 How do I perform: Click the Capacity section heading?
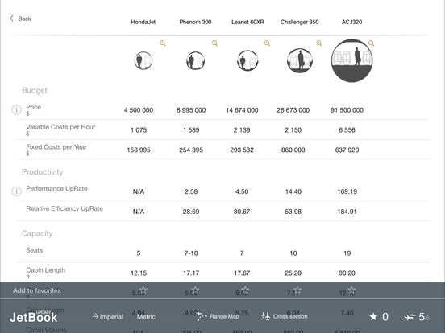coord(37,233)
